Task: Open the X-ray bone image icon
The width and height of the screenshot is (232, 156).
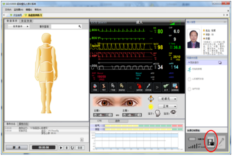Action: point(104,87)
